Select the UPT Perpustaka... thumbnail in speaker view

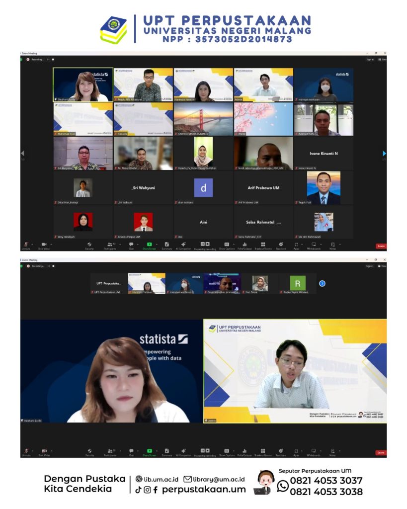click(x=108, y=283)
